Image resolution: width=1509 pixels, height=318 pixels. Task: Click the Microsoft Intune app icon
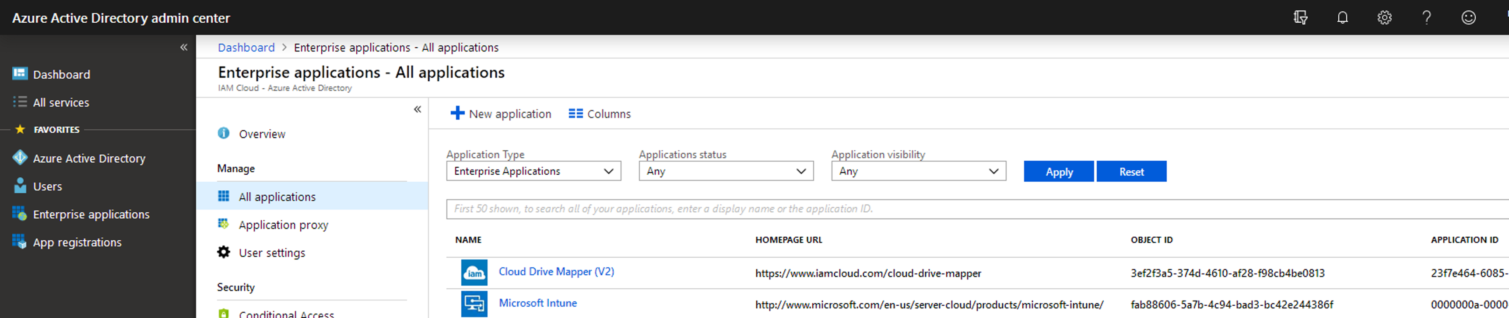coord(474,304)
